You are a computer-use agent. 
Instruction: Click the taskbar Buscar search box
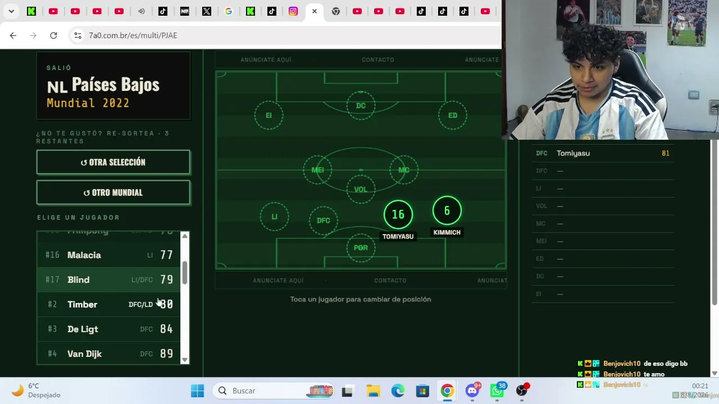click(x=275, y=391)
